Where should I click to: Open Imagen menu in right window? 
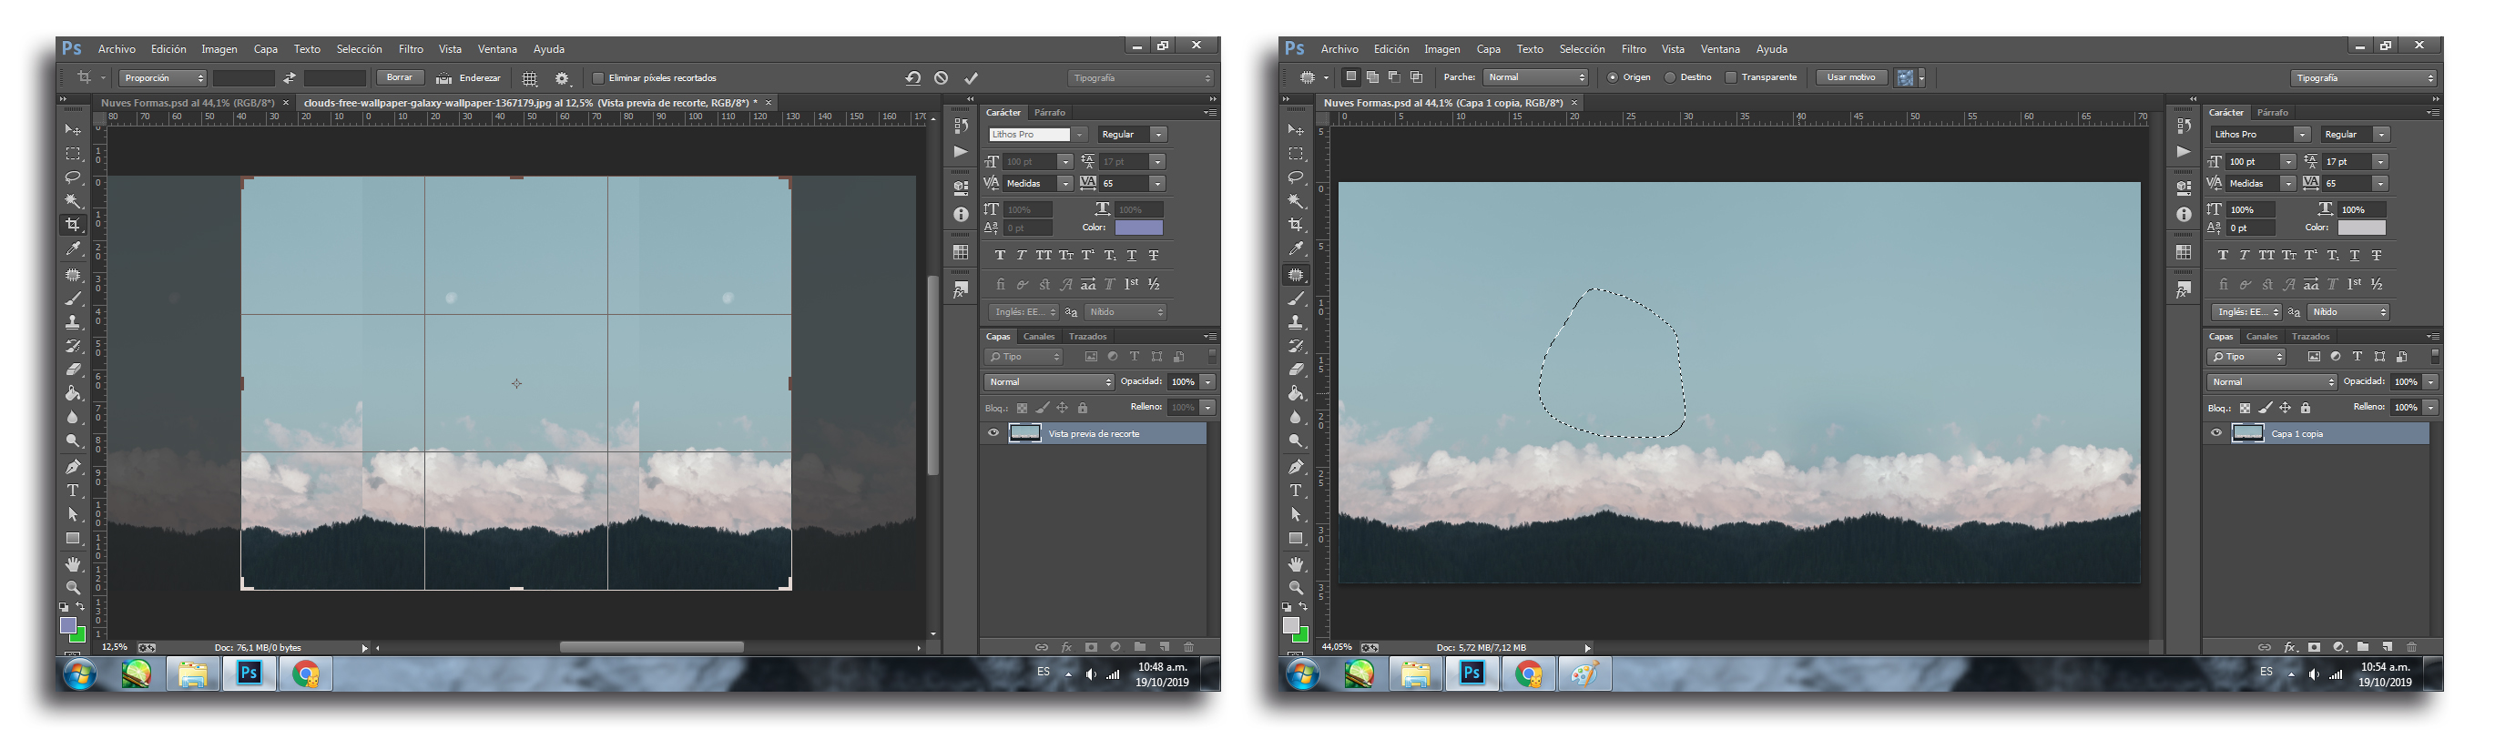pos(1441,49)
